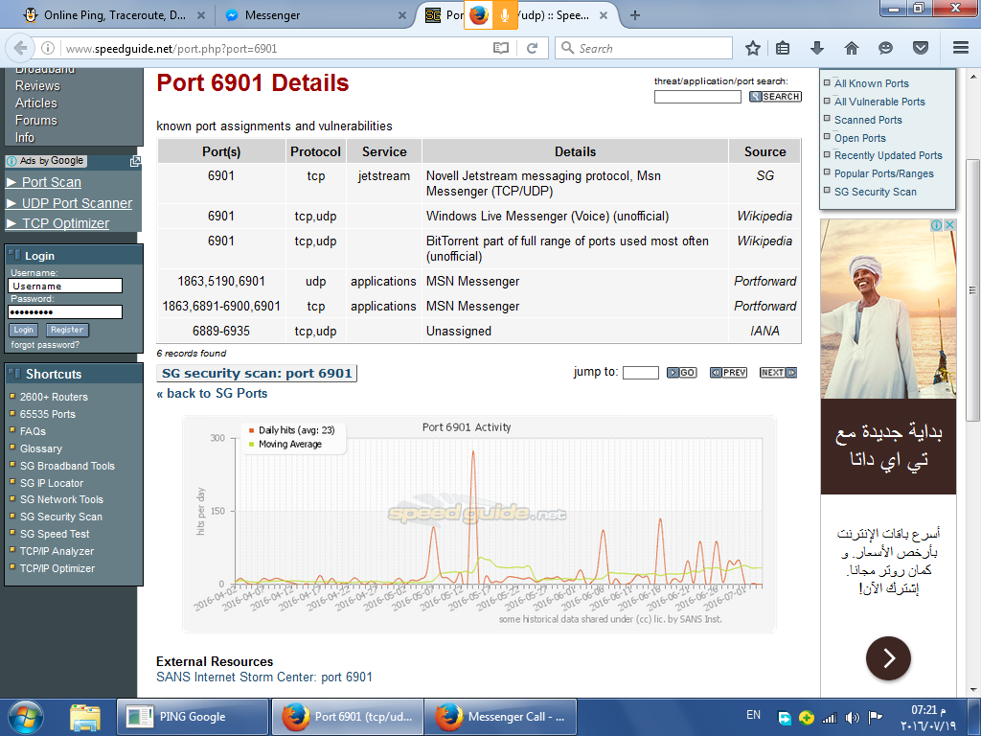Click the SEARCH port button
Image resolution: width=981 pixels, height=736 pixels.
775,97
